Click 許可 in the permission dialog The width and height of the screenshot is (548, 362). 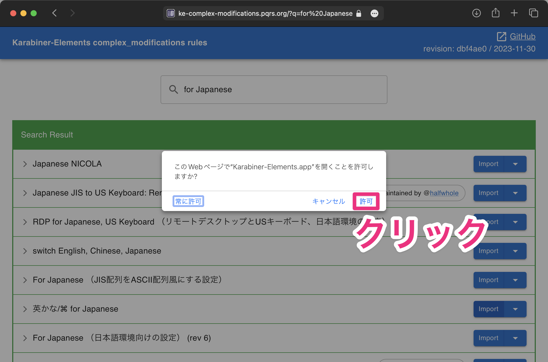(x=366, y=201)
